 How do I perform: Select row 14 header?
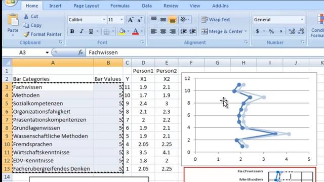pyautogui.click(x=7, y=177)
